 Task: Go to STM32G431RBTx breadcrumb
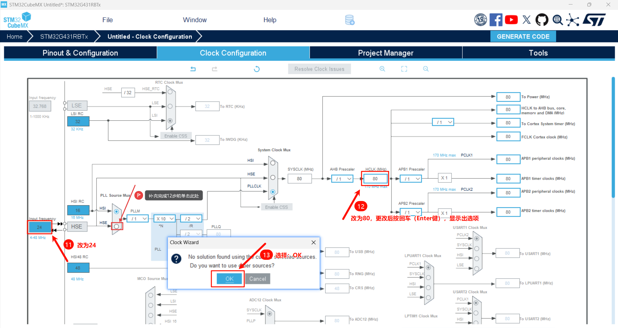[x=64, y=37]
